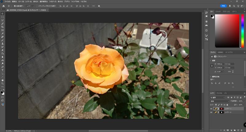This screenshot has height=132, width=246.
Task: Select the Type (T) tool
Action: (2, 70)
